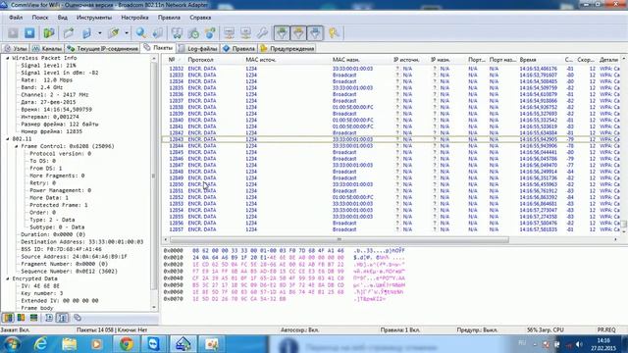Click the clear buffer broom icon
The width and height of the screenshot is (628, 353).
tap(114, 33)
